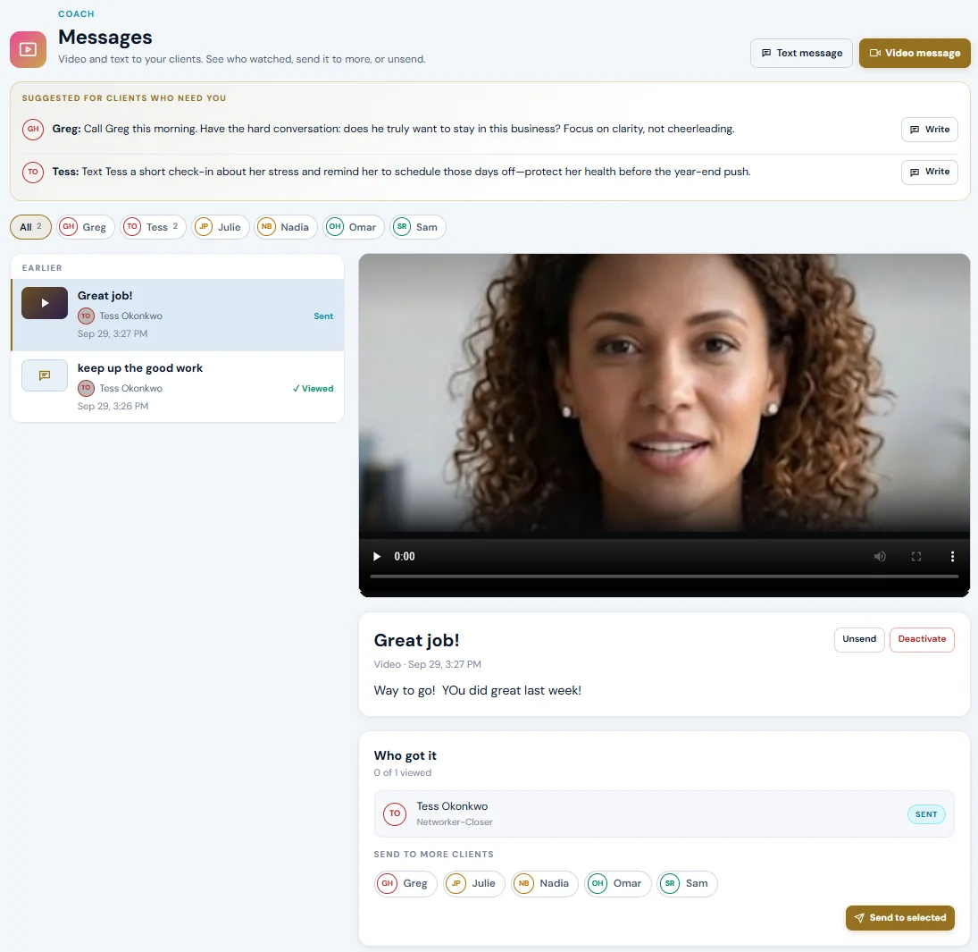Click the 'Great job!' message title in list
The width and height of the screenshot is (978, 952).
point(104,296)
